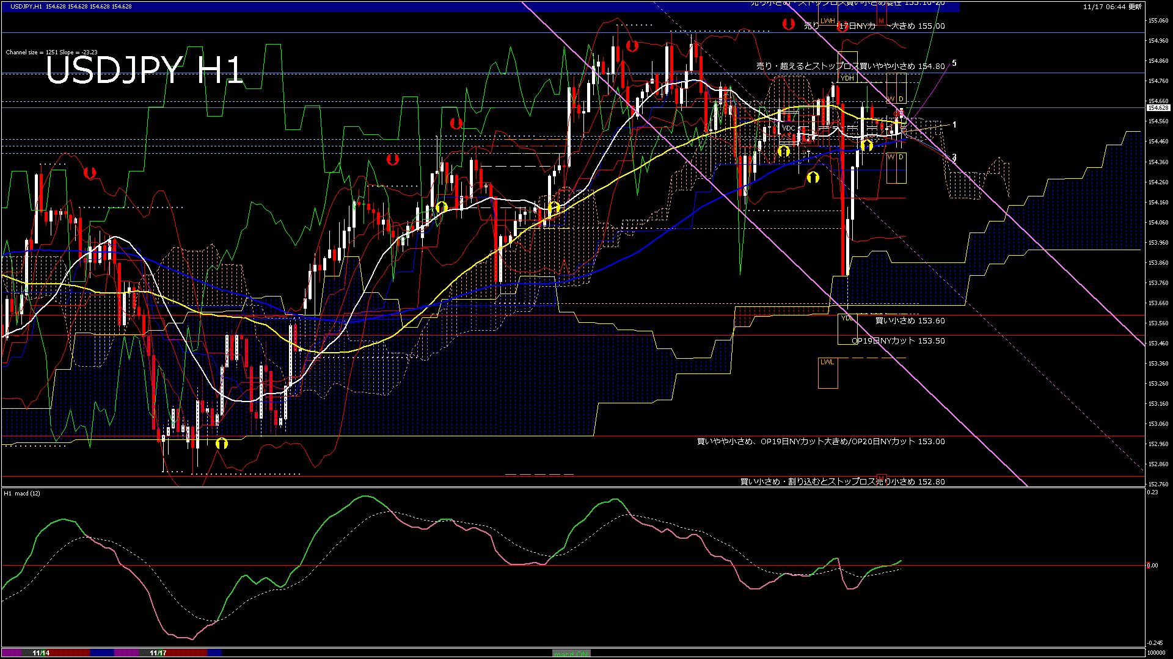Click the red U-turn icon above the YDH box

click(842, 26)
